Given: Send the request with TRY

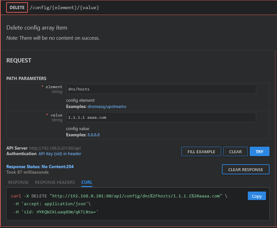Looking at the screenshot, I should point(259,152).
